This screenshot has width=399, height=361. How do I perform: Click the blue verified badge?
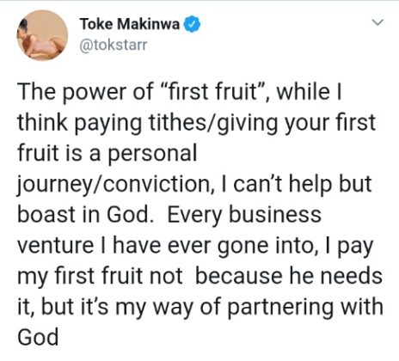[192, 24]
